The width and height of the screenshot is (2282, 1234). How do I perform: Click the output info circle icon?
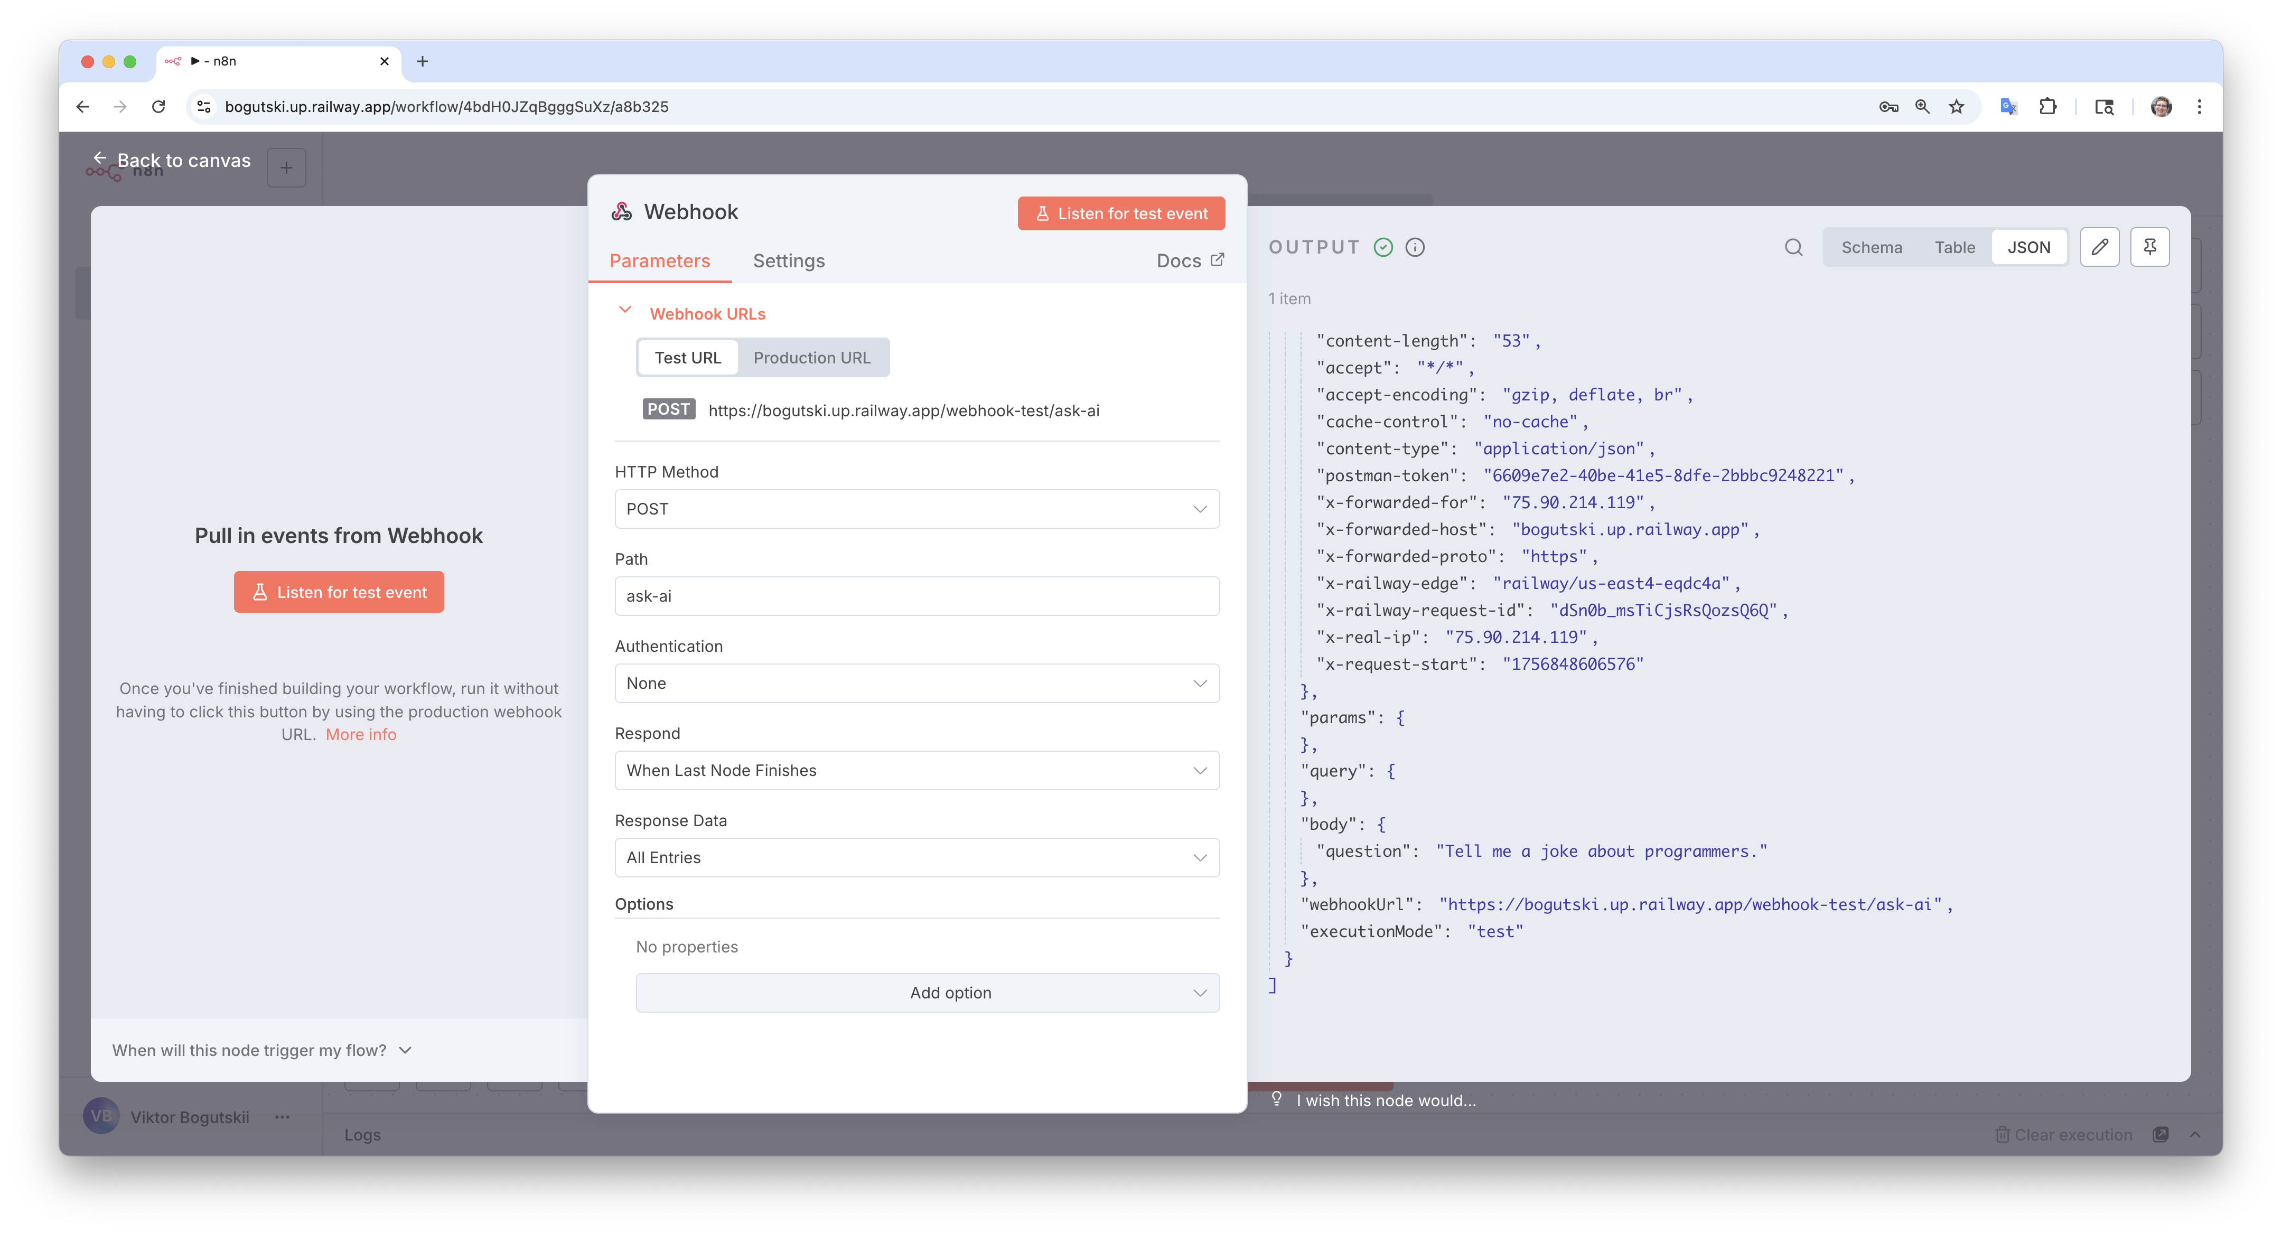[x=1415, y=247]
